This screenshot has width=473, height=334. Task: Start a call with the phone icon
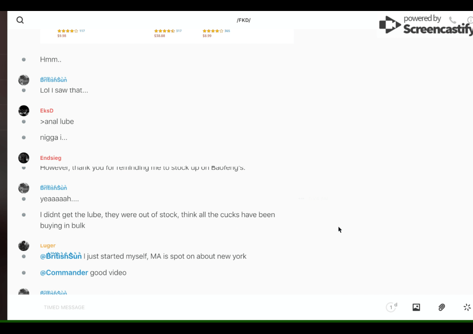452,20
